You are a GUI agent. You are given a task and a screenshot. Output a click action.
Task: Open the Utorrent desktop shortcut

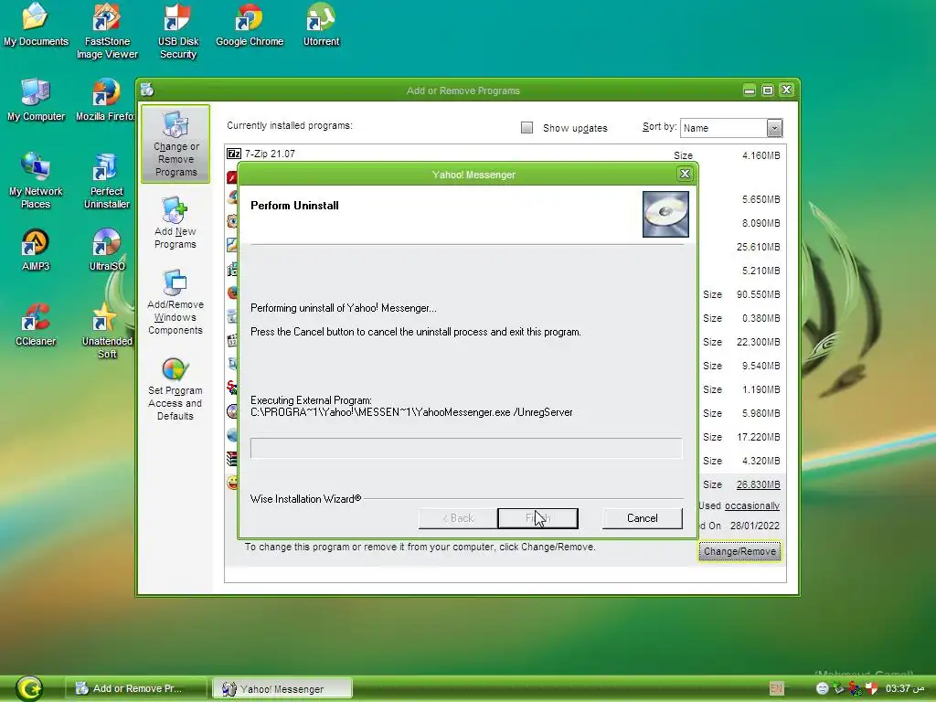coord(321,25)
